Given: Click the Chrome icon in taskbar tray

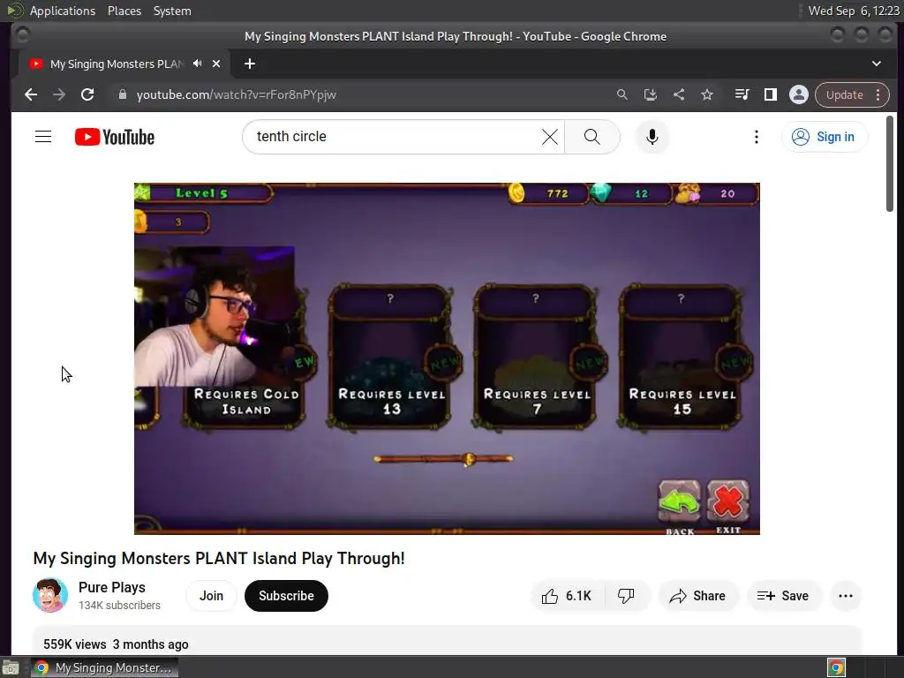Looking at the screenshot, I should [836, 667].
